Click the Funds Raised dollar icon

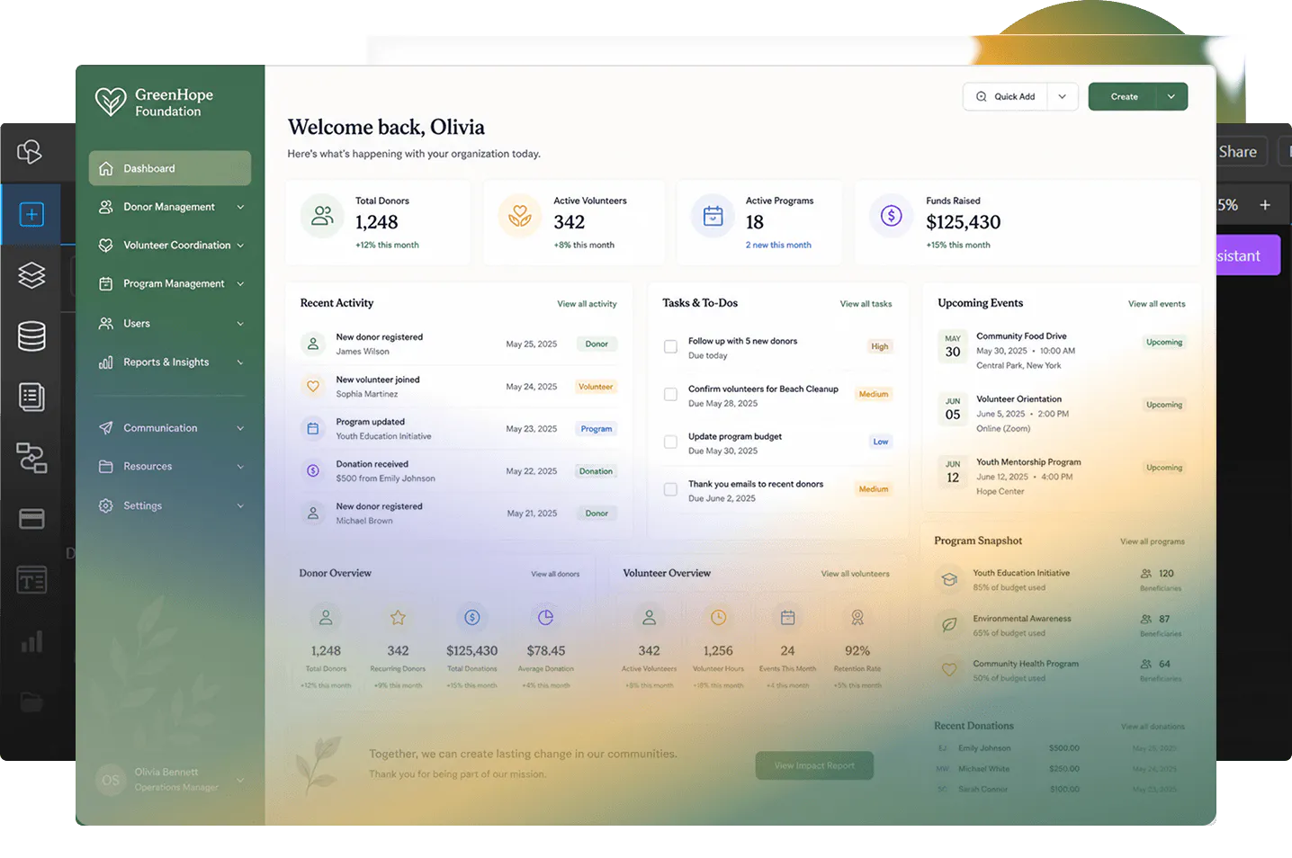click(892, 216)
